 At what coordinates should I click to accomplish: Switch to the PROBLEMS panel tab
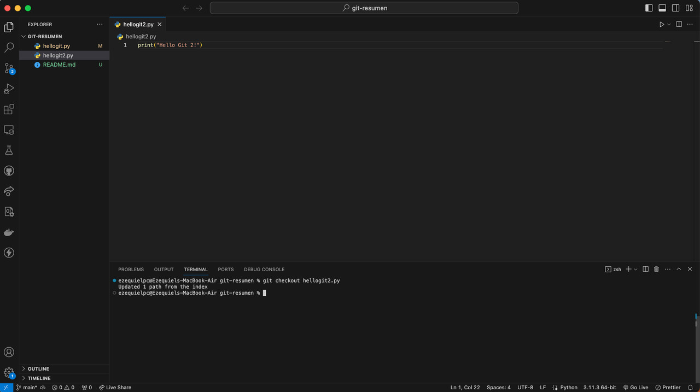[131, 270]
